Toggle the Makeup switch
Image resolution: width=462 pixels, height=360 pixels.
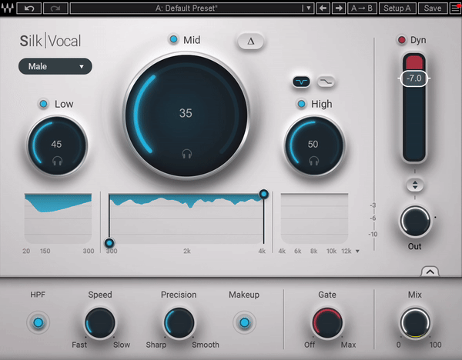(x=244, y=322)
